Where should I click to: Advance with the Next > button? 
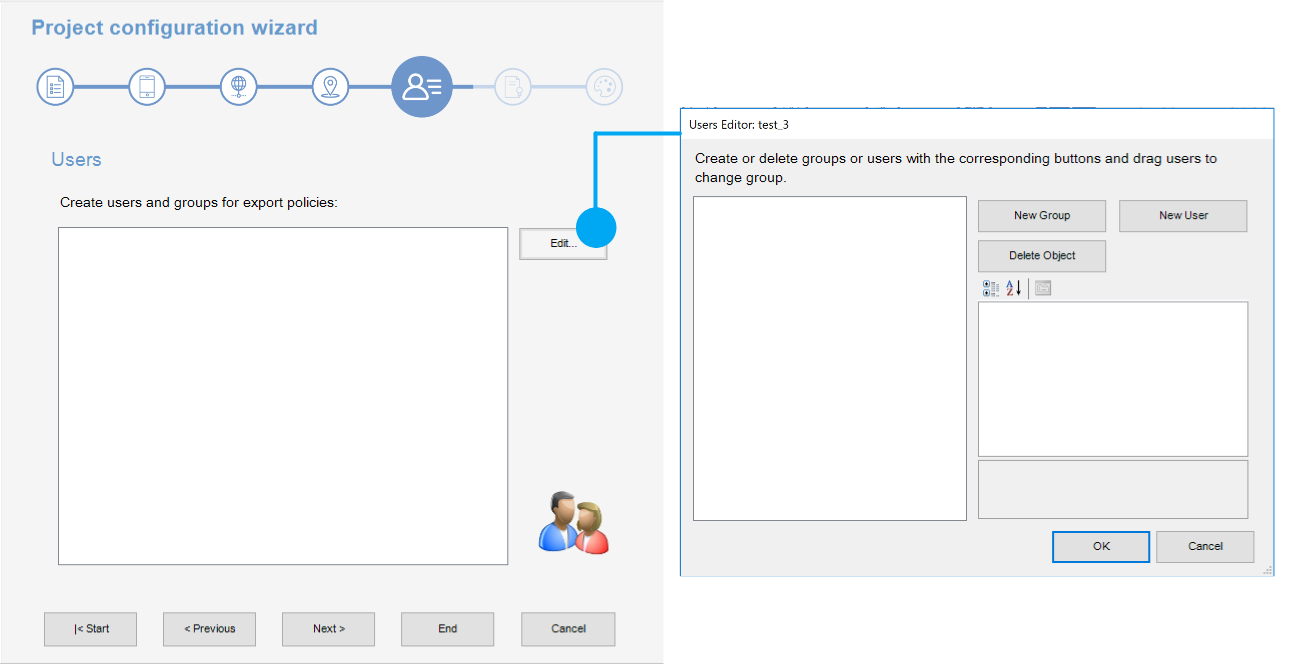coord(329,629)
